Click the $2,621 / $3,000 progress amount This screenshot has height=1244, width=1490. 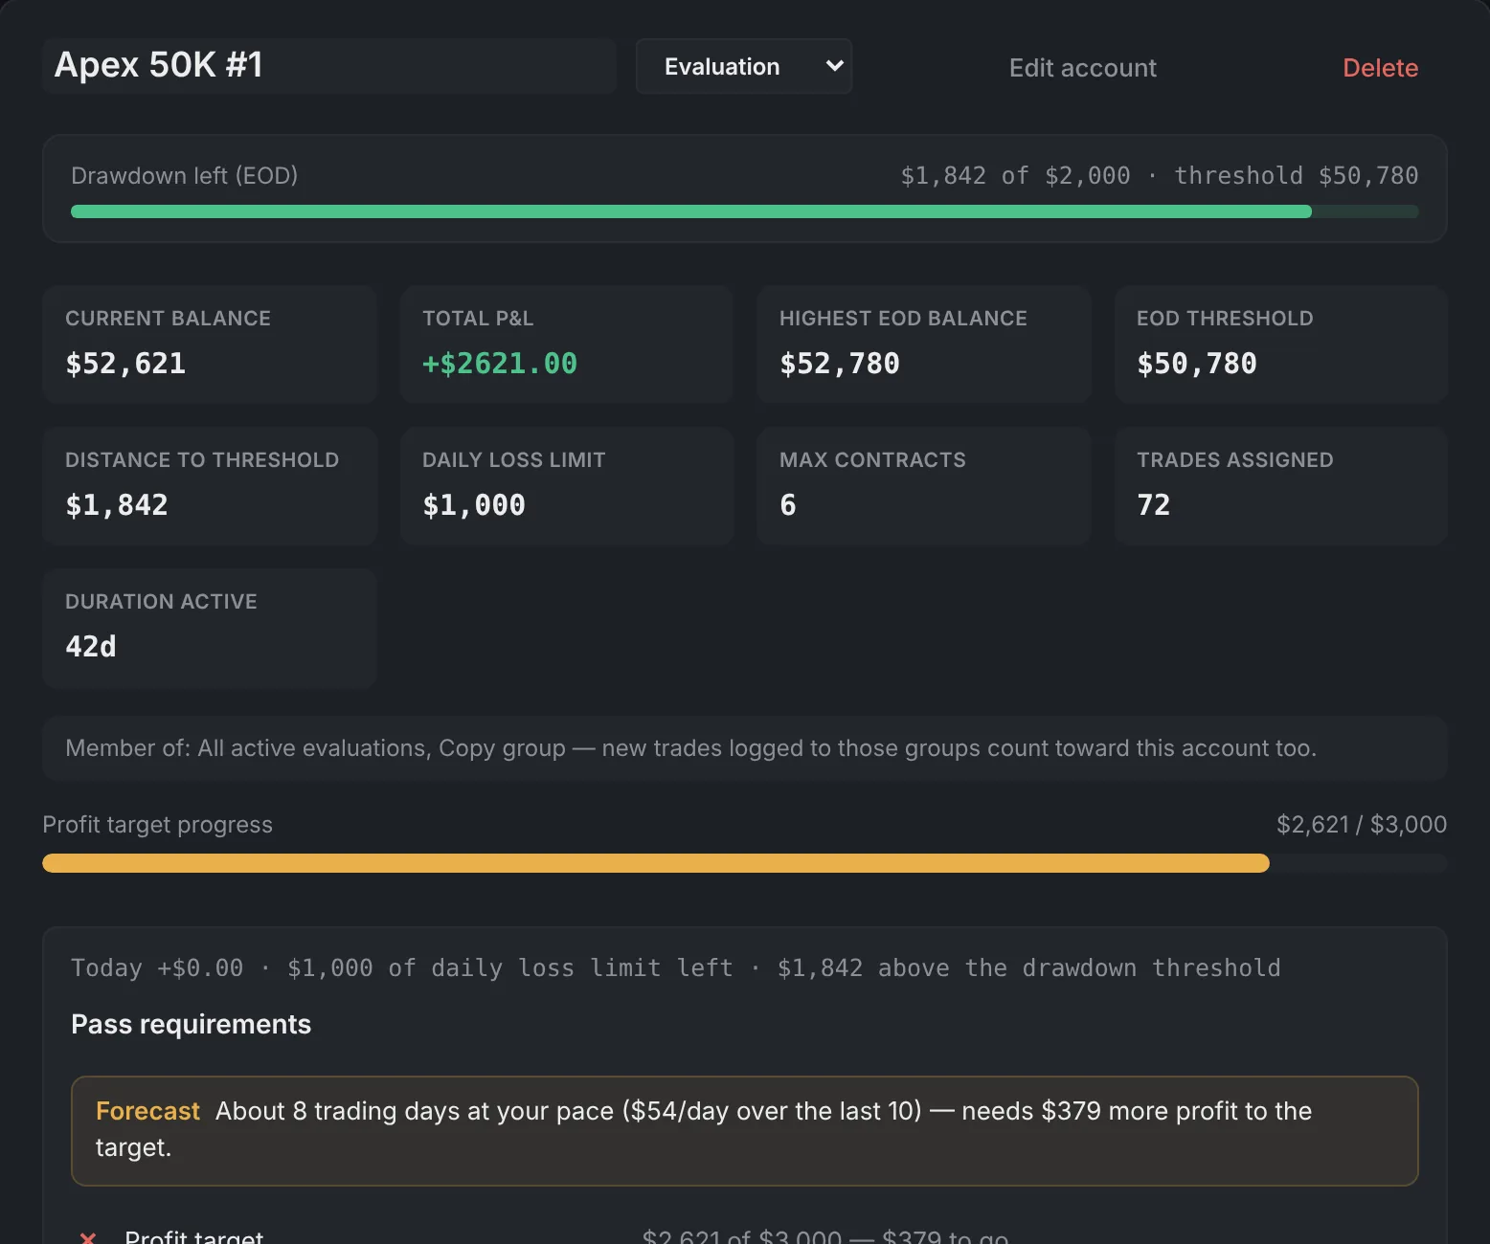coord(1362,825)
